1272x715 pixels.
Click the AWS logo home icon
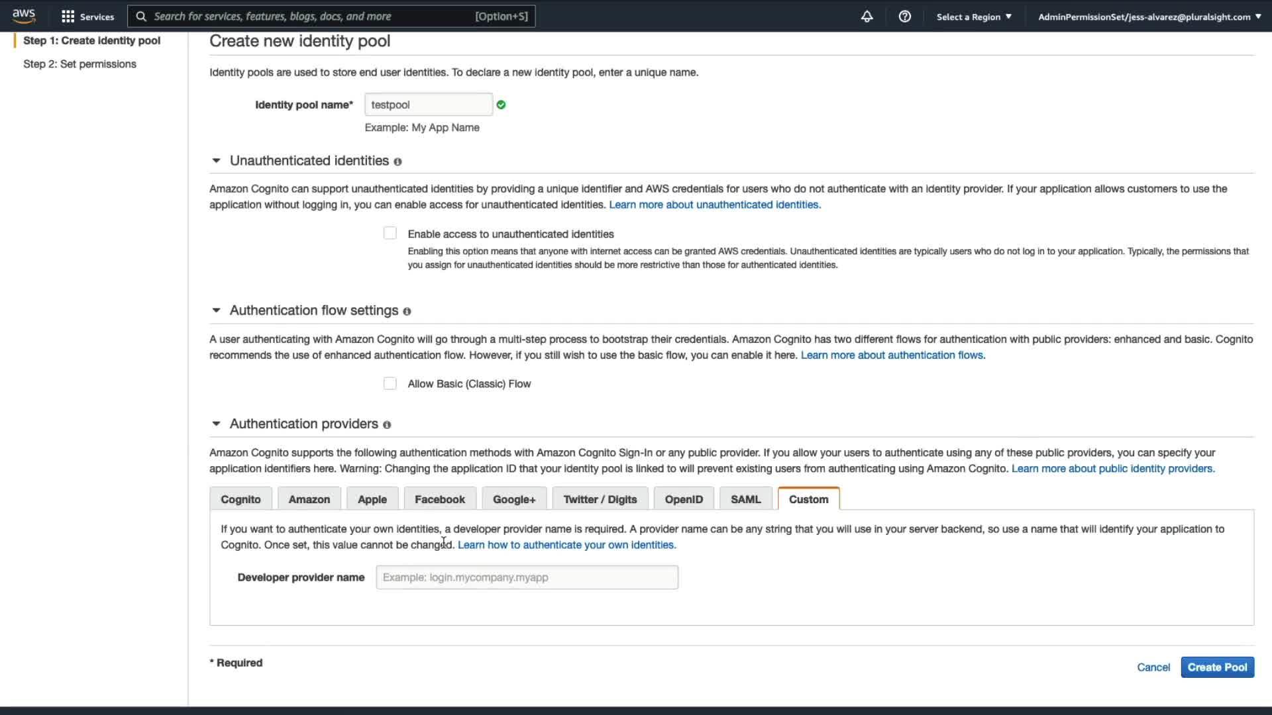[x=24, y=16]
